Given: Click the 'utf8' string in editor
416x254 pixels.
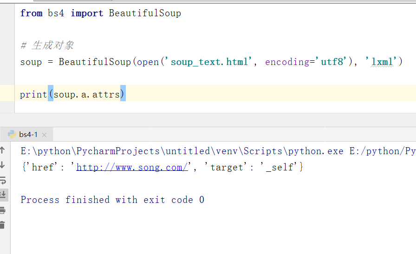Looking at the screenshot, I should pos(331,62).
